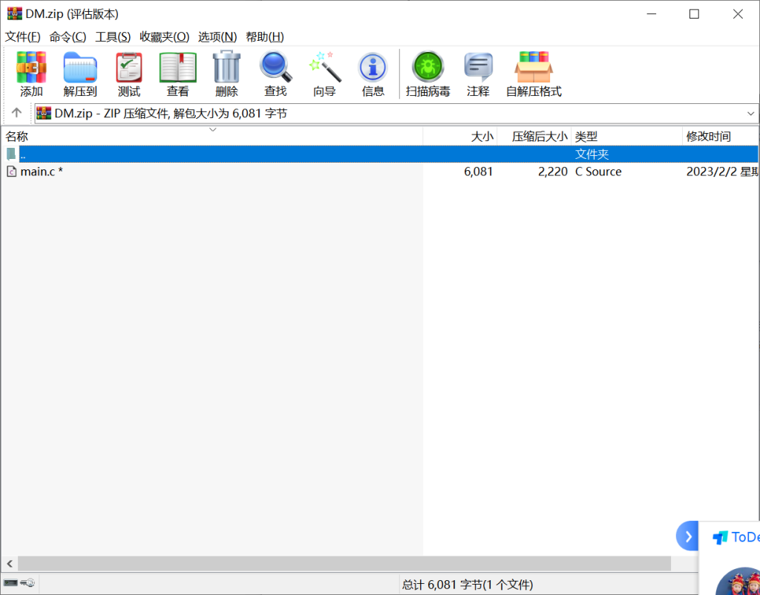The width and height of the screenshot is (760, 595).
Task: Open the 文件 (File) menu
Action: pyautogui.click(x=22, y=36)
